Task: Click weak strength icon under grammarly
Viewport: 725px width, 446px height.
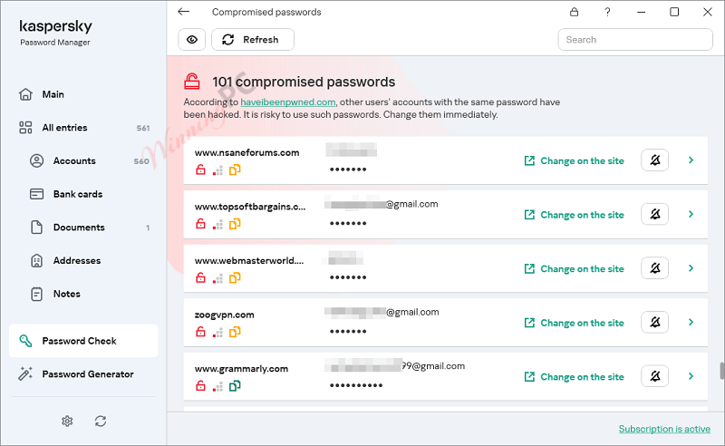Action: click(217, 387)
